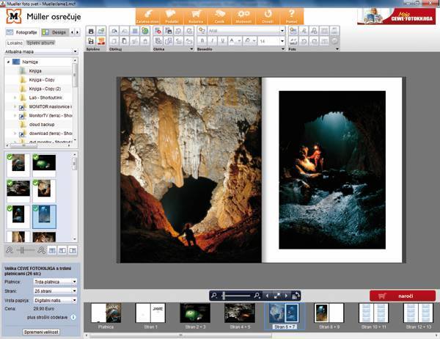This screenshot has width=440, height=339.
Task: Select the highlighted blue cave photo thumbnail
Action: 44,216
